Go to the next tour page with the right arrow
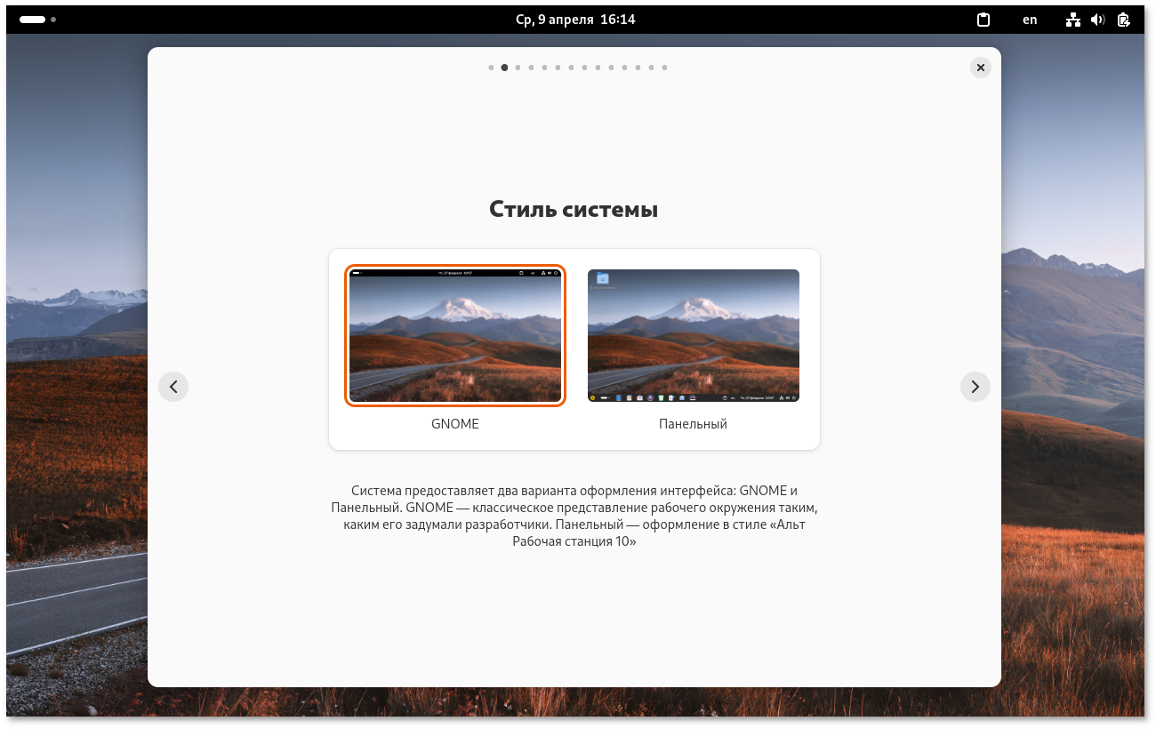 (975, 386)
